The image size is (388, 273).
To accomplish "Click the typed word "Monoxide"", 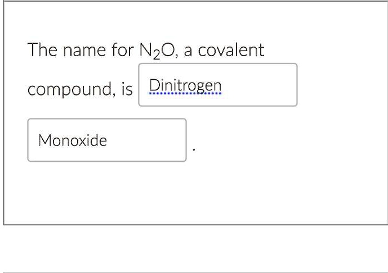I will pos(72,140).
